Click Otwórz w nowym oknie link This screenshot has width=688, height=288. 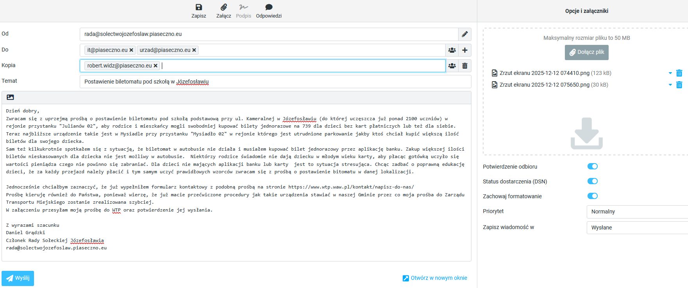(x=435, y=278)
